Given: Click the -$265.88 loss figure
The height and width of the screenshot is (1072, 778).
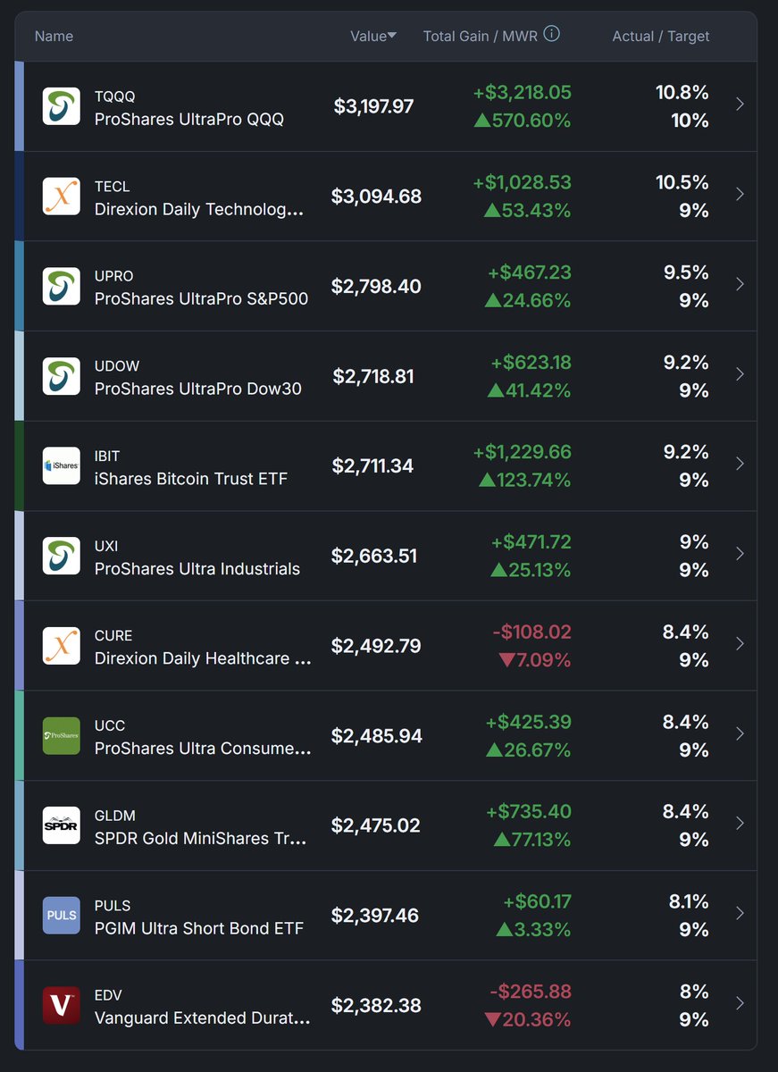Looking at the screenshot, I should pos(531,992).
